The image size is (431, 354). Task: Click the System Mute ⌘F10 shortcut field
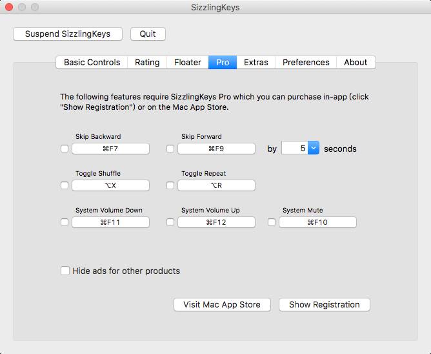coord(317,222)
